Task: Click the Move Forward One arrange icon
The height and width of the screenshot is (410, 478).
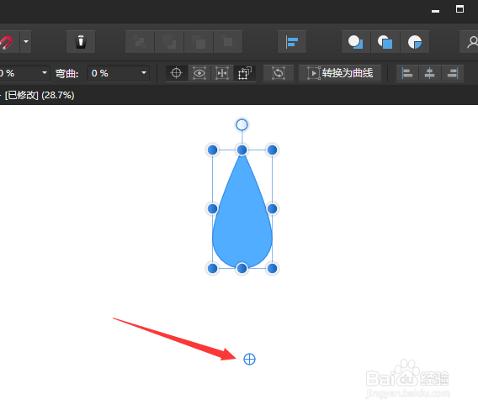Action: 199,42
